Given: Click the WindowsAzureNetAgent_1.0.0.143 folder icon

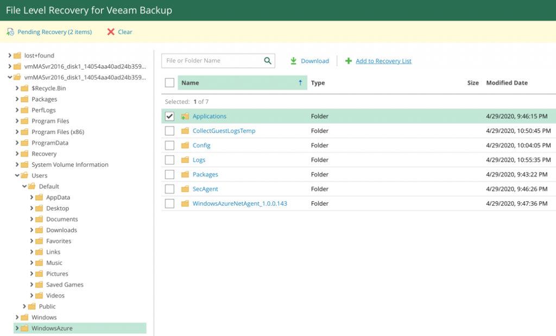Looking at the screenshot, I should [x=185, y=204].
